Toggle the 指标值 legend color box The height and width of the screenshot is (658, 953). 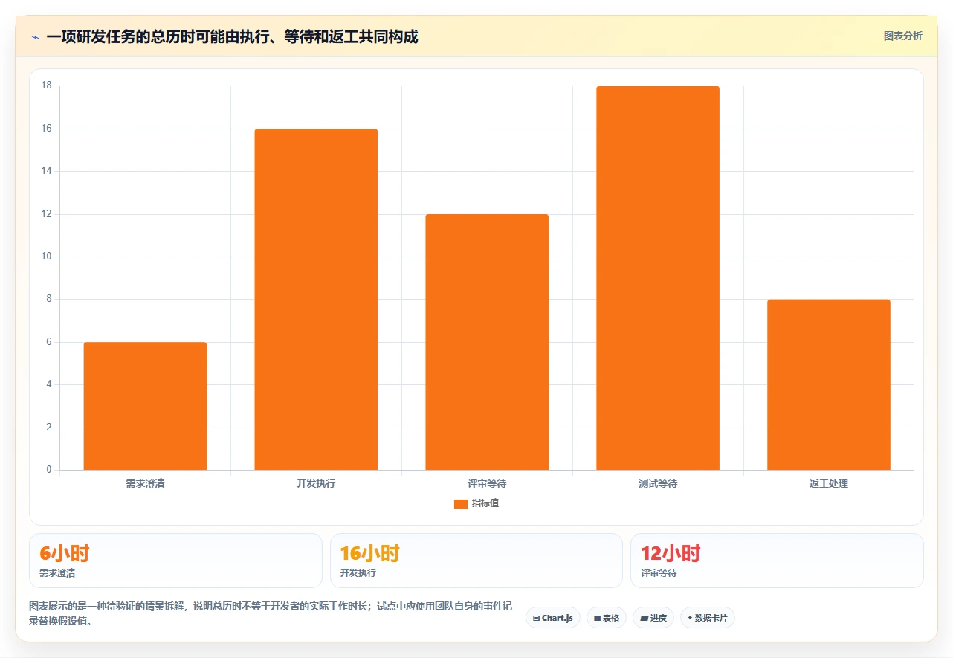point(460,504)
